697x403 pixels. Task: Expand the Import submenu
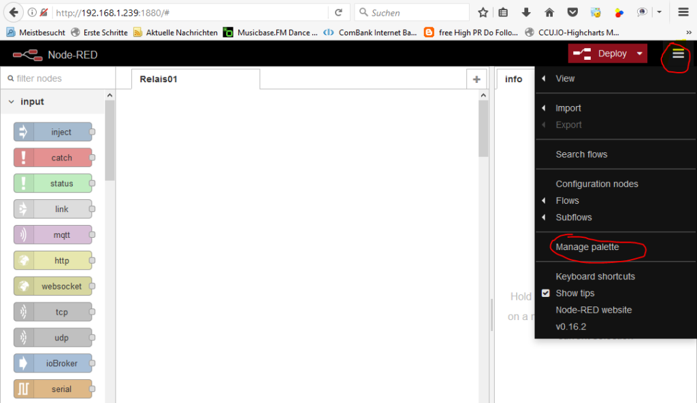pyautogui.click(x=568, y=108)
